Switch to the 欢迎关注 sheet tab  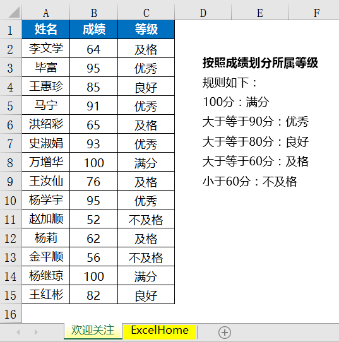coord(93,330)
